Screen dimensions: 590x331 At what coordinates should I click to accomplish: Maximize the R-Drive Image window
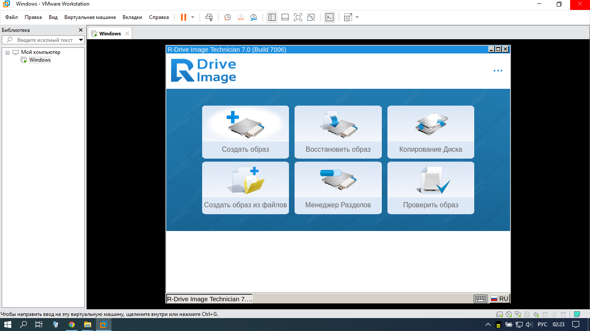(x=498, y=50)
